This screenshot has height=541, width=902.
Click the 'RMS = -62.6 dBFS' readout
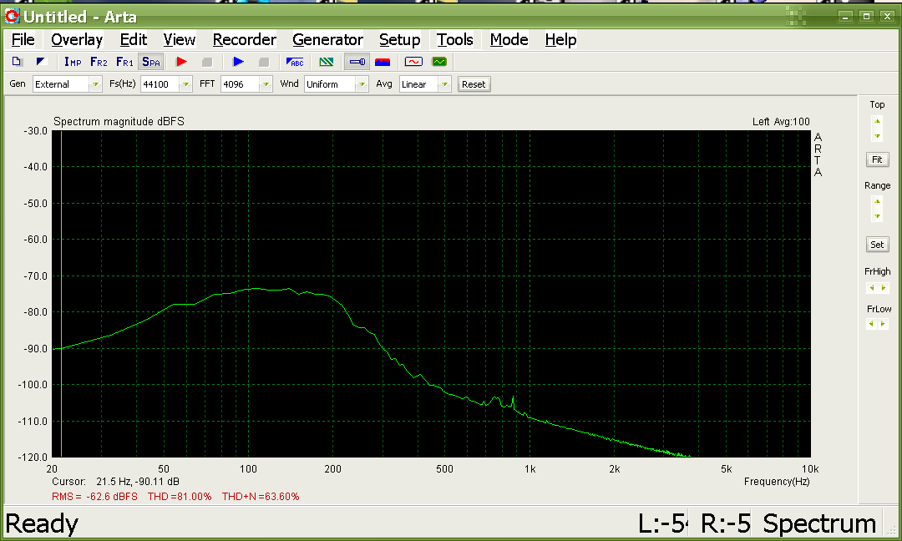(94, 497)
